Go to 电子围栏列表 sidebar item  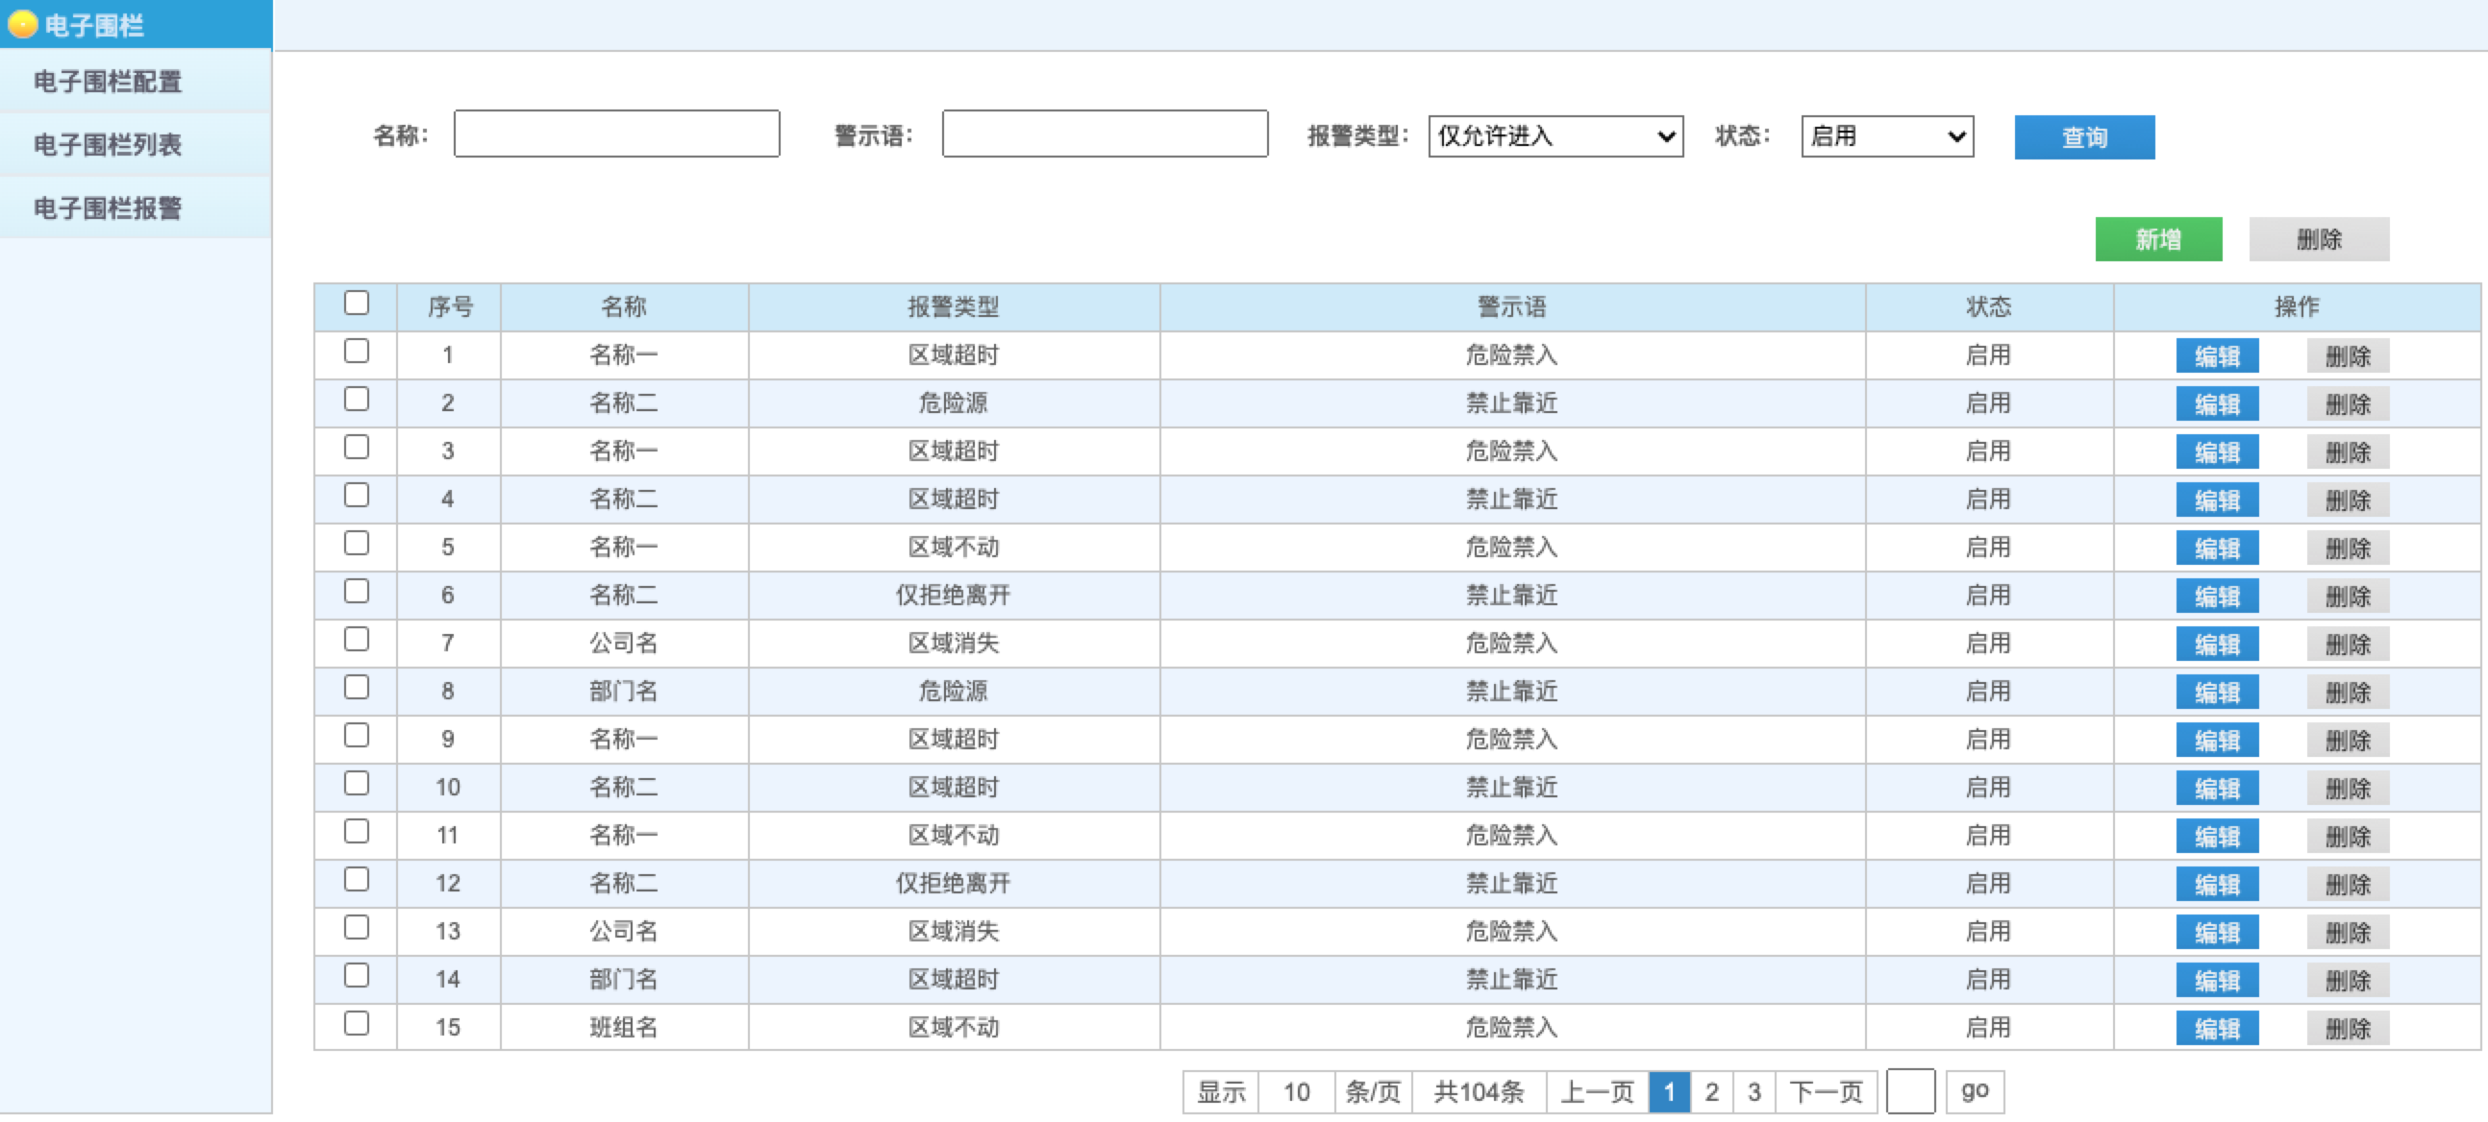[108, 145]
